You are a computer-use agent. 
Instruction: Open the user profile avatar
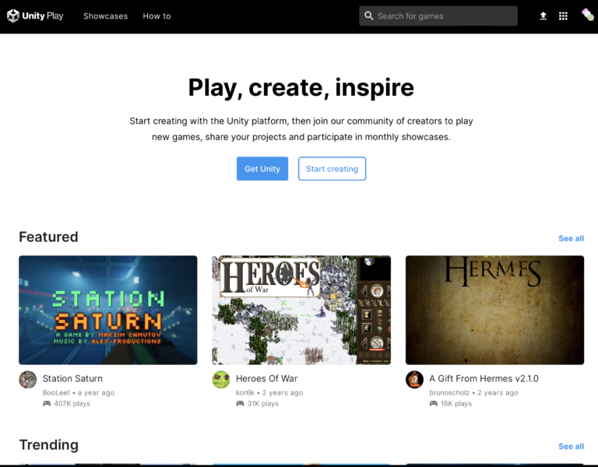(587, 15)
